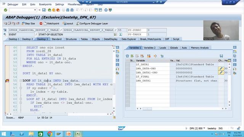Click the delete trash icon in variables toolbar
This screenshot has height=137, width=244.
coord(127,56)
